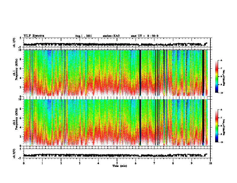Screen dimensions: 237x183
Task: Click the time axis tick label "6"
Action: [x=136, y=163]
